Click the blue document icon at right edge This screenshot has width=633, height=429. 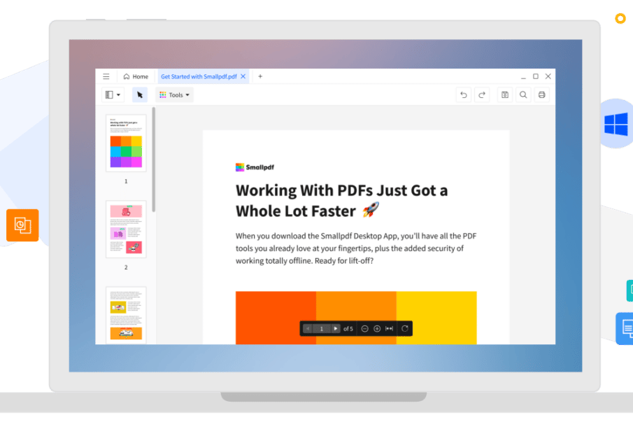point(625,328)
